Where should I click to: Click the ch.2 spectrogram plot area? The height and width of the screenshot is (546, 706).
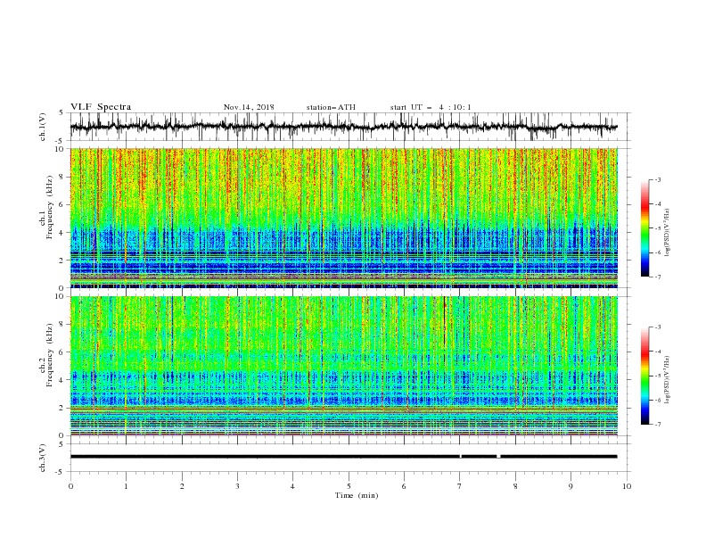click(343, 366)
